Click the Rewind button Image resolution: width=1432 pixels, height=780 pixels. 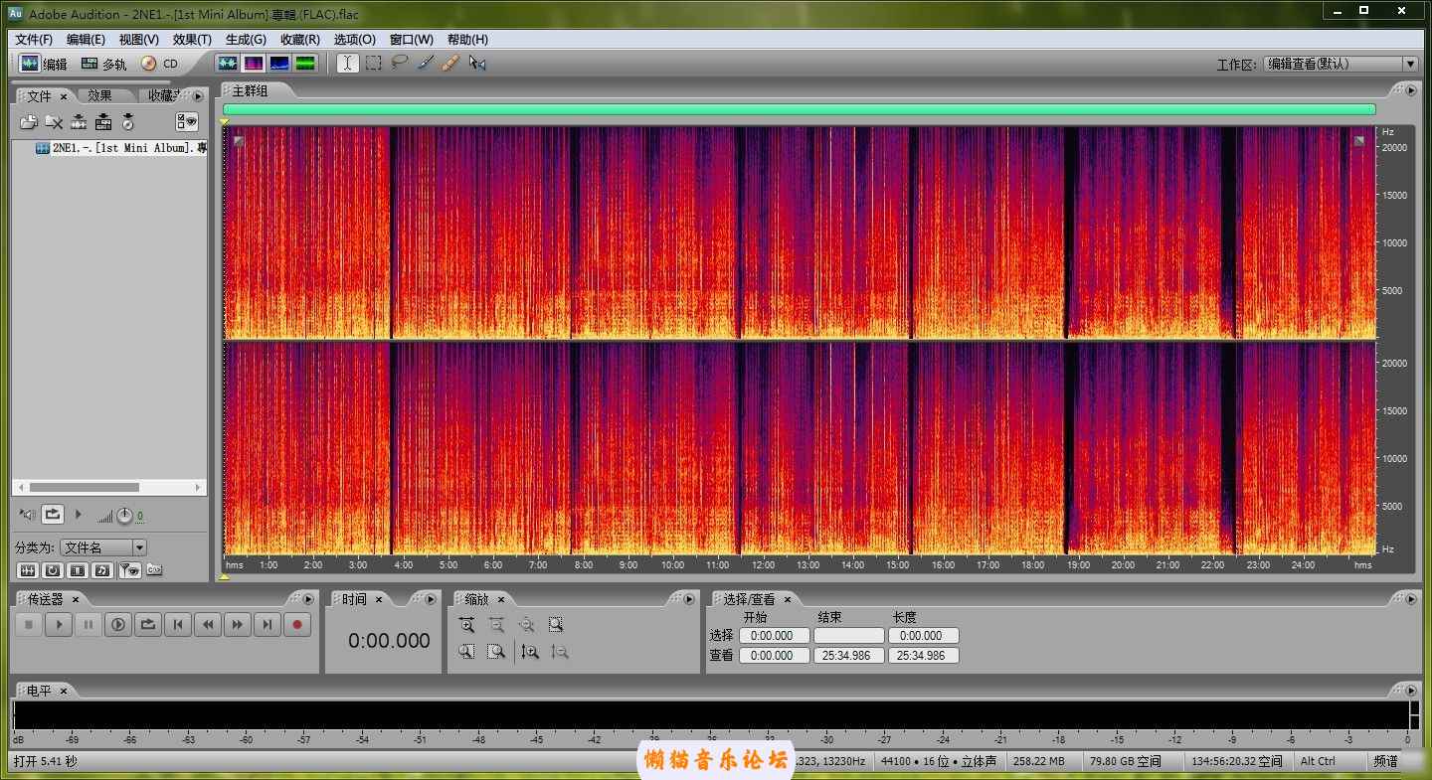208,625
